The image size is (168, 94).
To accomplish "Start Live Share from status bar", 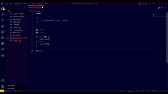I will 18,91.
